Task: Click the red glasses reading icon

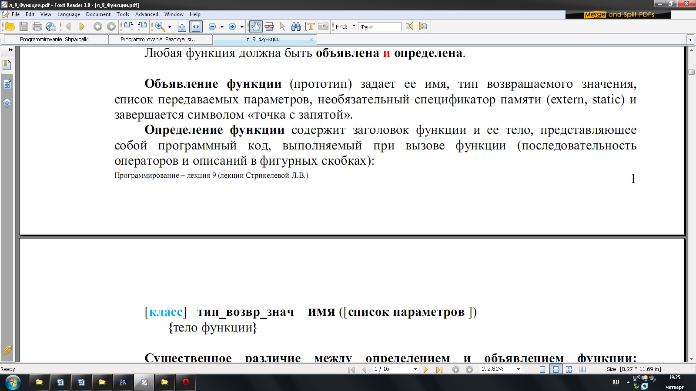Action: pos(269,27)
